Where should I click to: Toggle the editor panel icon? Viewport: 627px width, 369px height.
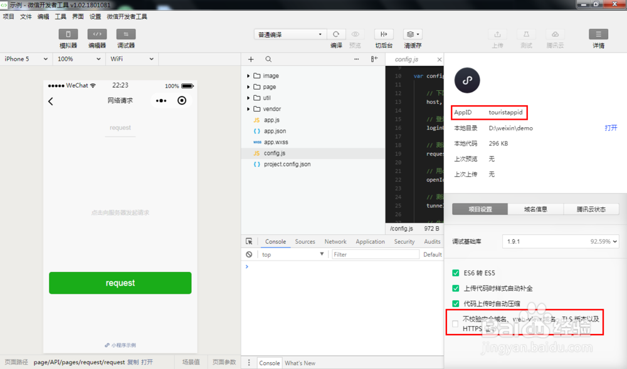[97, 34]
